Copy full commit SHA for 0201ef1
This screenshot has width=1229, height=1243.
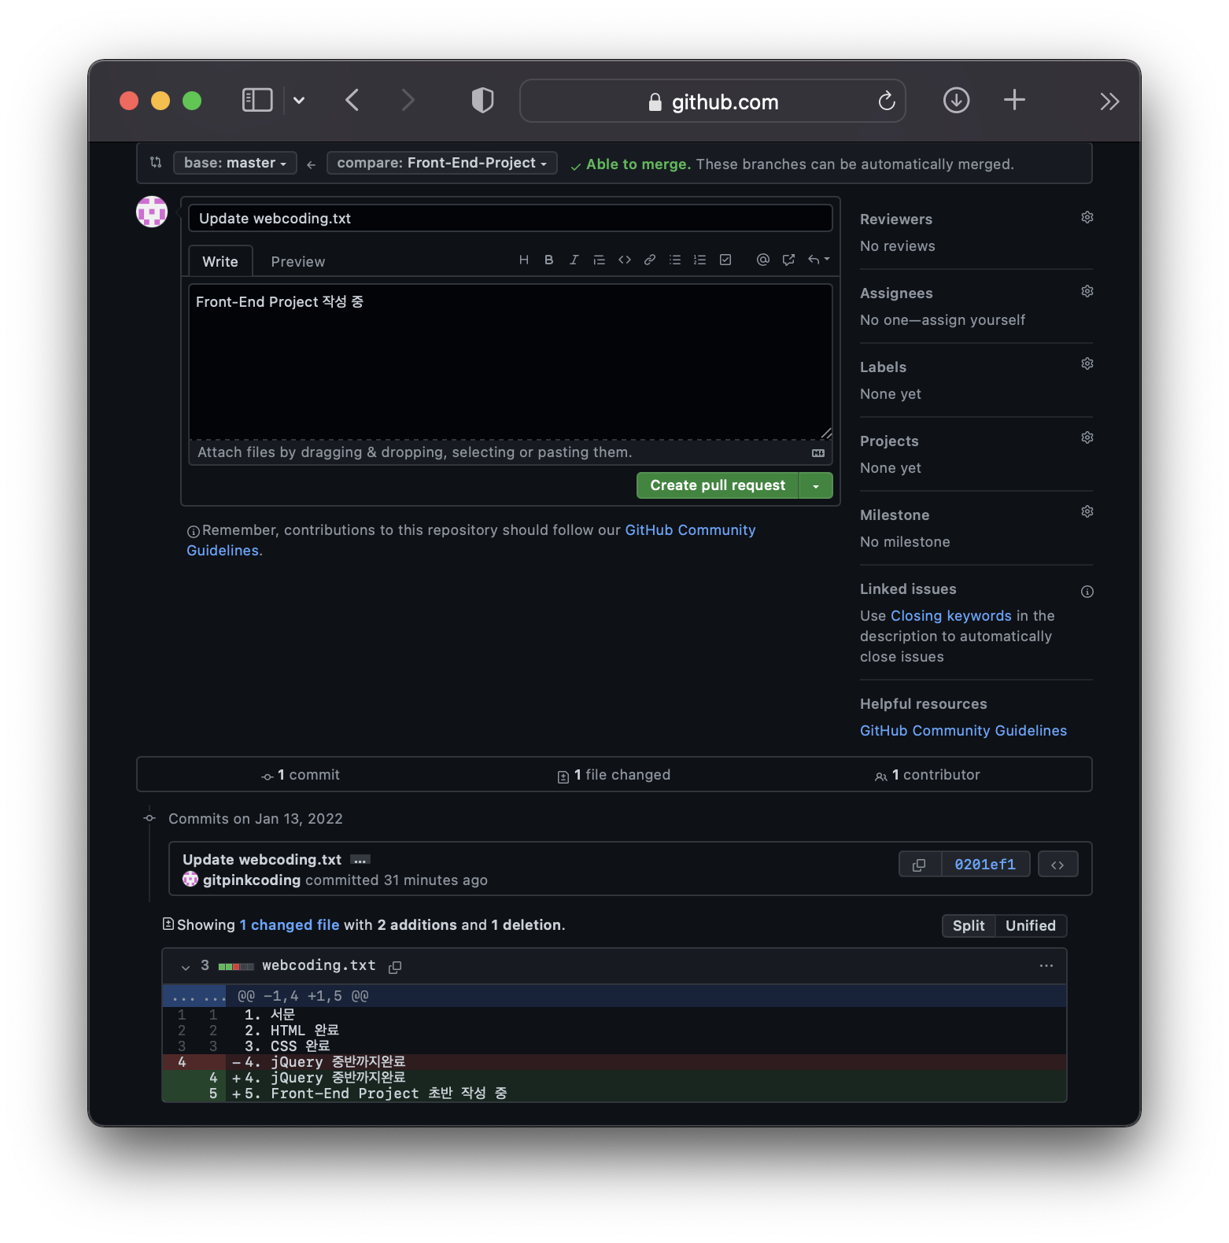click(x=919, y=865)
